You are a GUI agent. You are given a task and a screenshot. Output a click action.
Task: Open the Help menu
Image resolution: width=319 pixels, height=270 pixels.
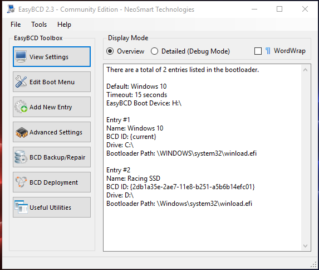pyautogui.click(x=64, y=25)
